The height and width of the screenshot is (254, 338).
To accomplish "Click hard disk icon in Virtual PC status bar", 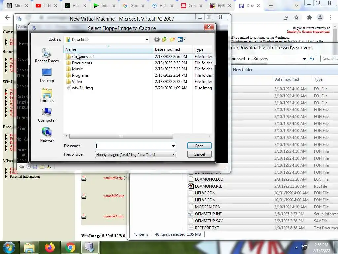I will 21,167.
